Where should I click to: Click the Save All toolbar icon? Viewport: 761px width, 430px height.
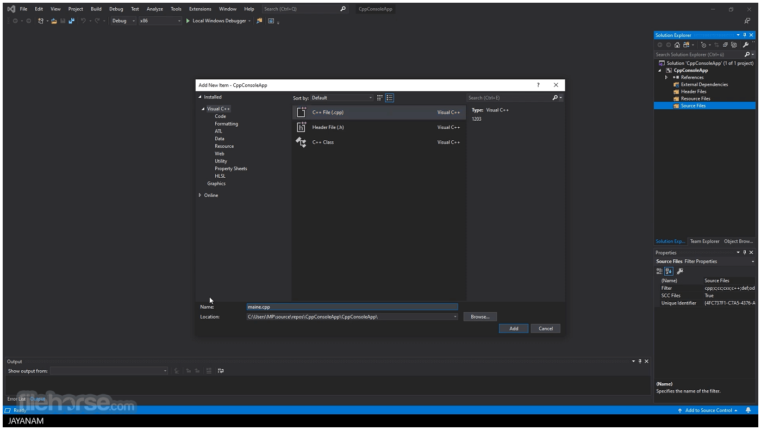[x=71, y=21]
